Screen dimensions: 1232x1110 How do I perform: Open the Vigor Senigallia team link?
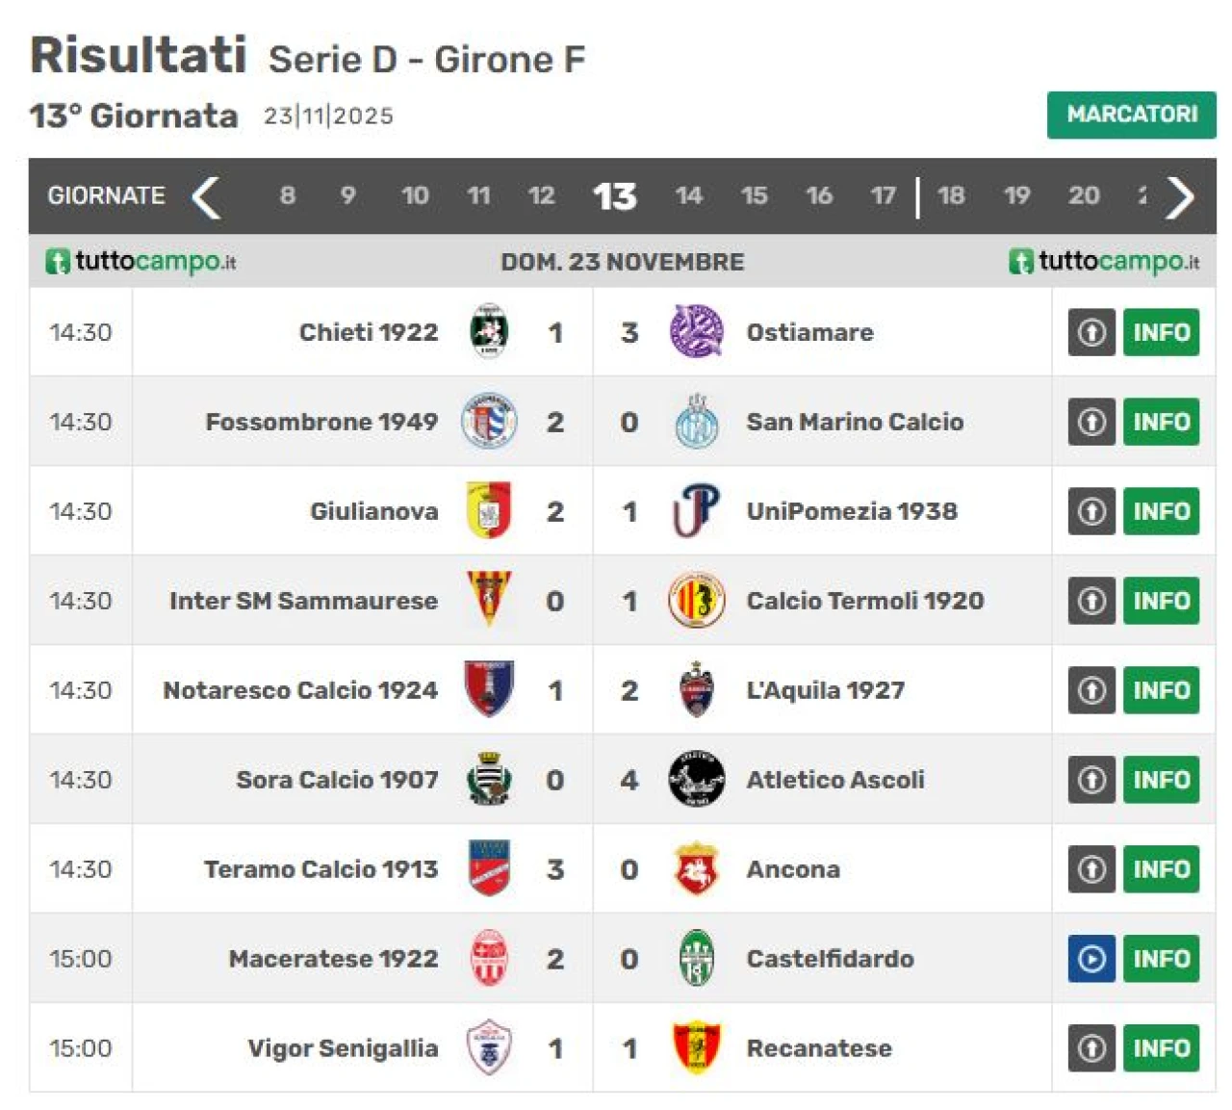point(343,1048)
